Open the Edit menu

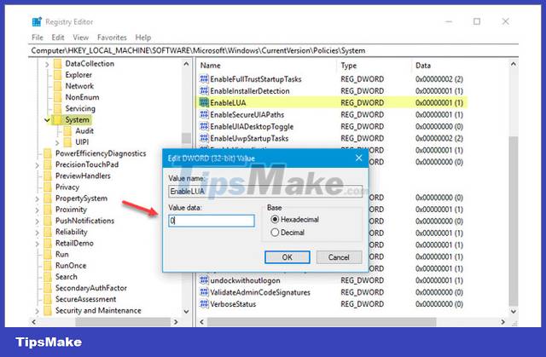pos(58,37)
